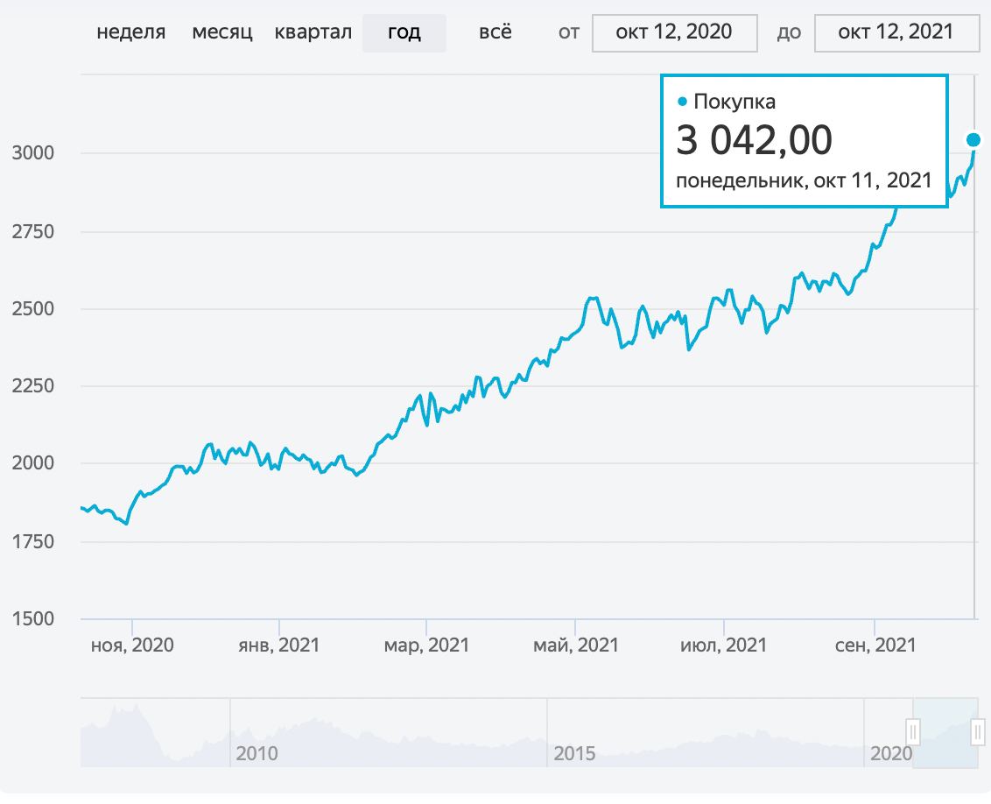Grab the left navigator range handle
This screenshot has width=991, height=804.
[913, 731]
